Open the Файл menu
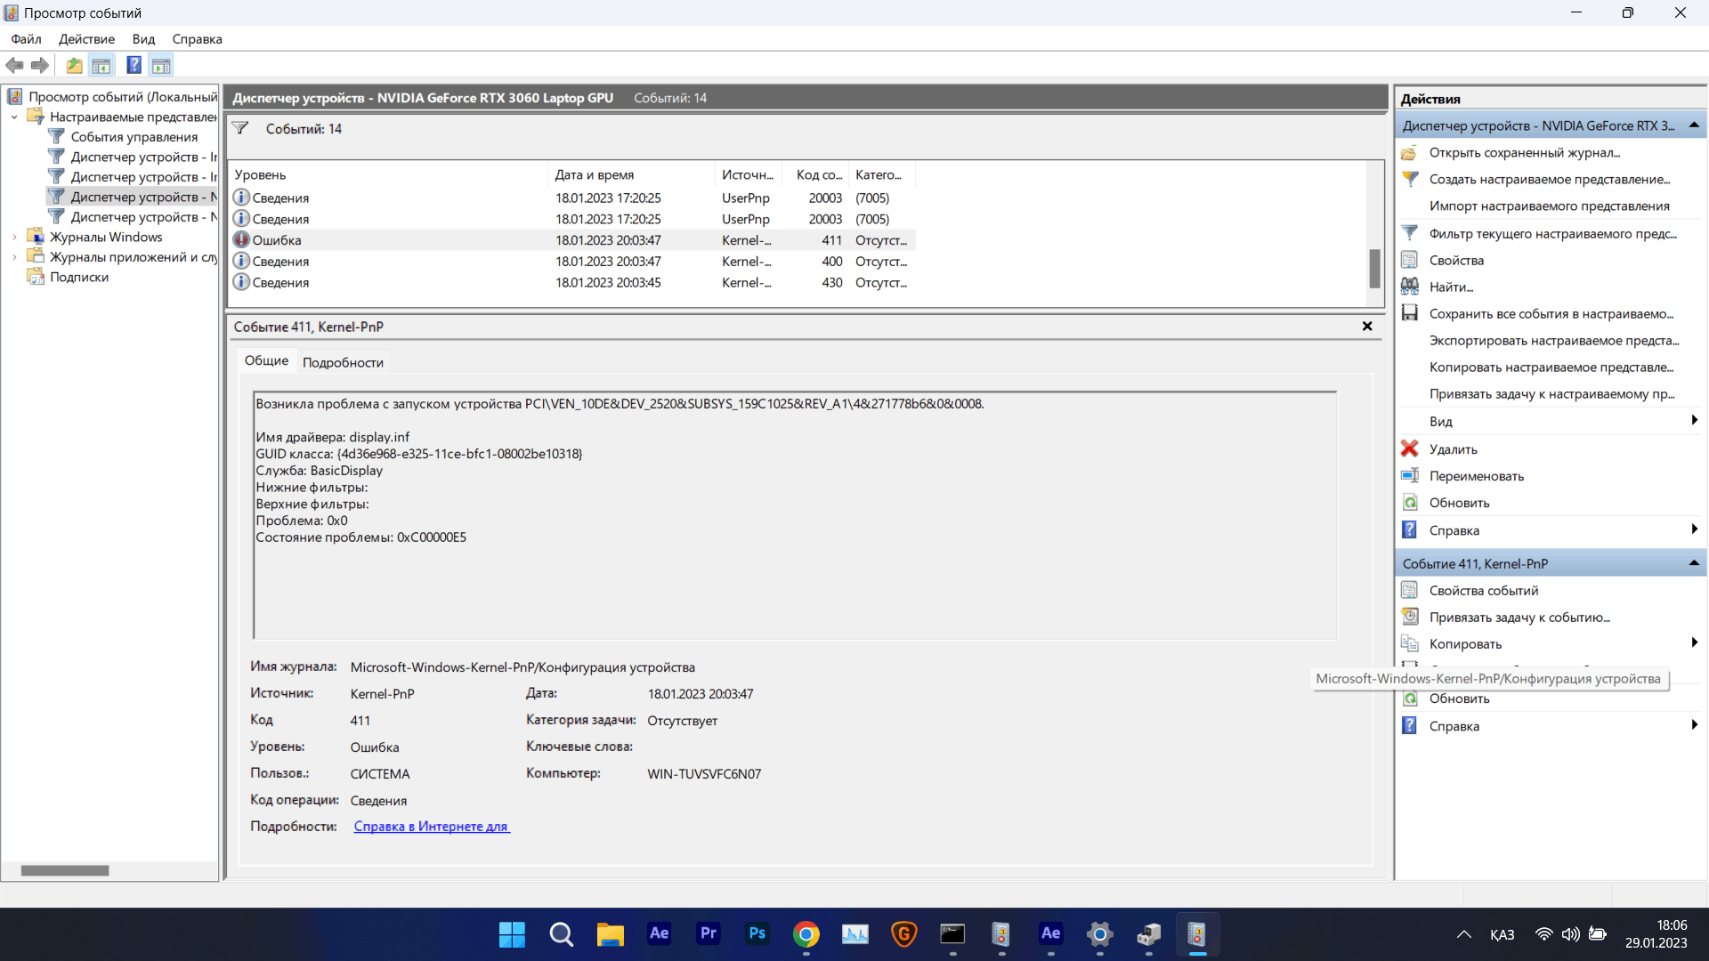The width and height of the screenshot is (1709, 961). click(x=26, y=39)
